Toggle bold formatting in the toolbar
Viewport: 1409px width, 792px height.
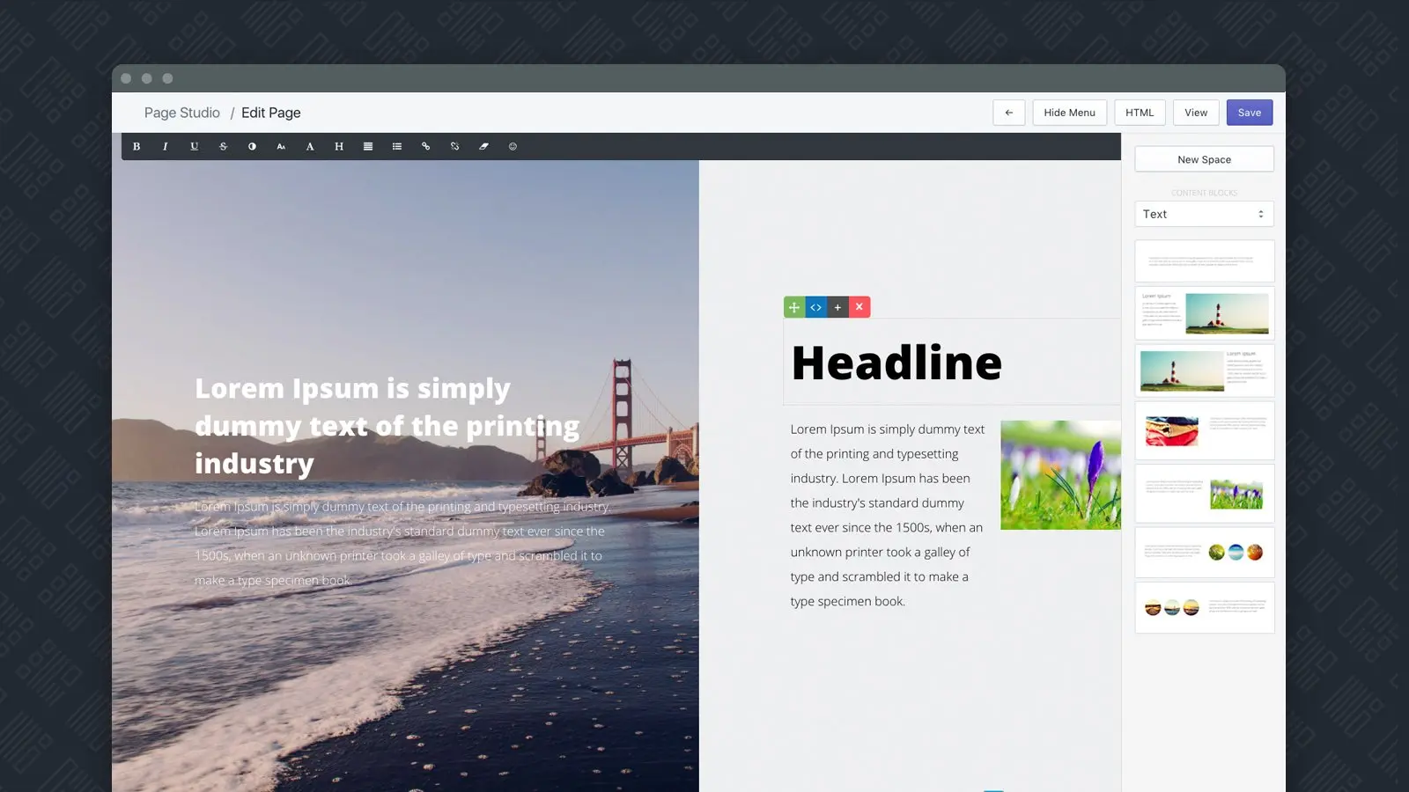[x=136, y=147]
